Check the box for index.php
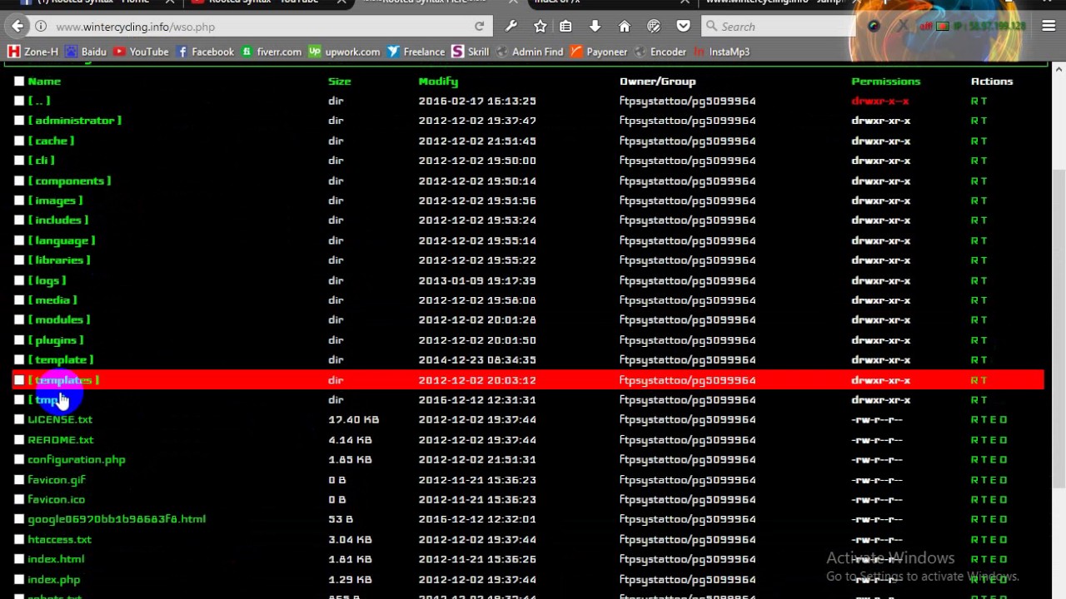This screenshot has width=1066, height=599. click(x=19, y=580)
